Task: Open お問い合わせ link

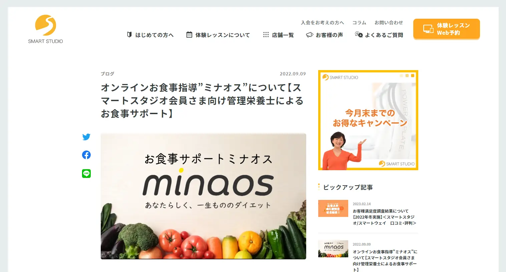Action: tap(389, 23)
